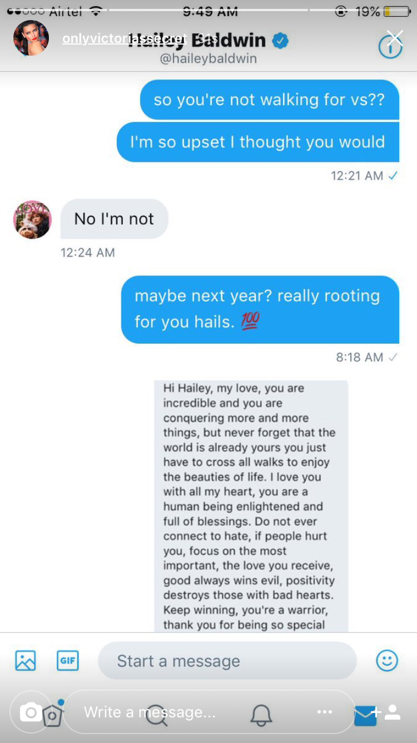Tap the story poster's profile picture
This screenshot has width=417, height=743.
click(31, 38)
